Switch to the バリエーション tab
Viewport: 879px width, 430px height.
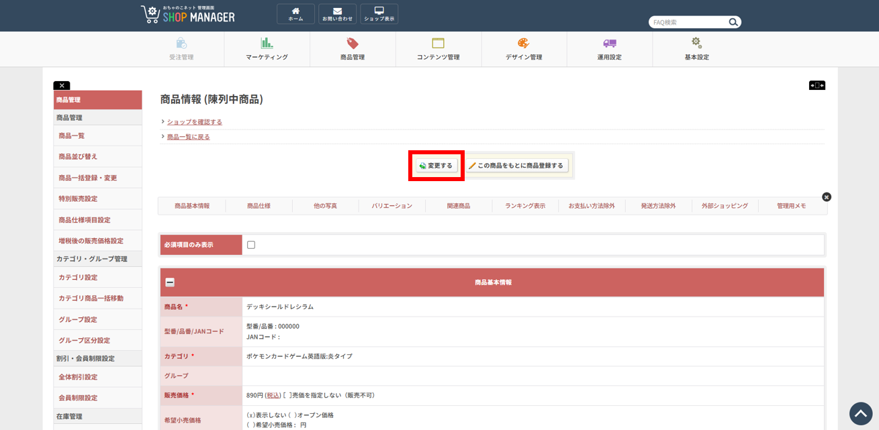click(392, 206)
